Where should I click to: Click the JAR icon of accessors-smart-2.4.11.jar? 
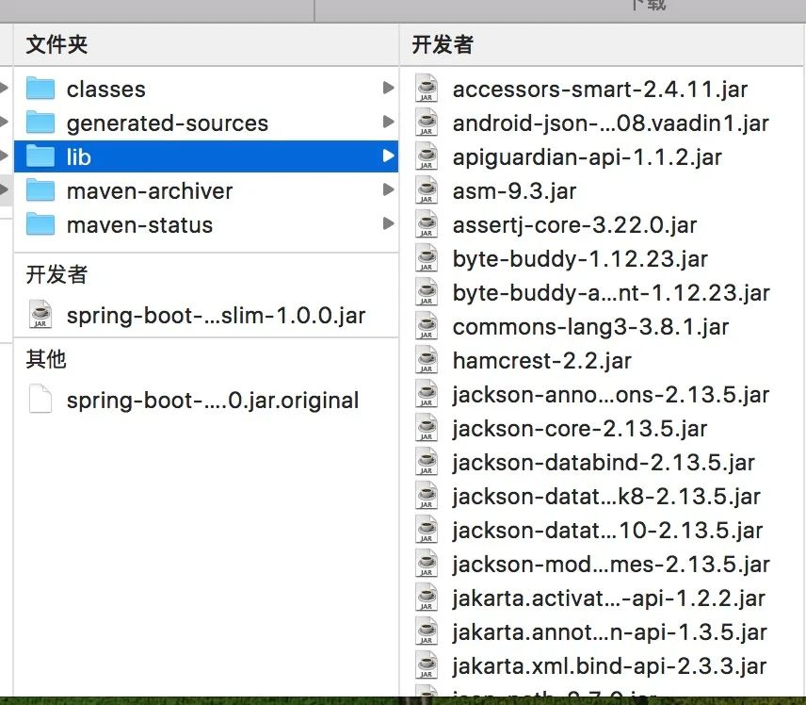click(427, 88)
